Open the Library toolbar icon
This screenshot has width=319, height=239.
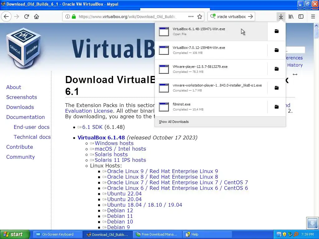click(x=291, y=17)
